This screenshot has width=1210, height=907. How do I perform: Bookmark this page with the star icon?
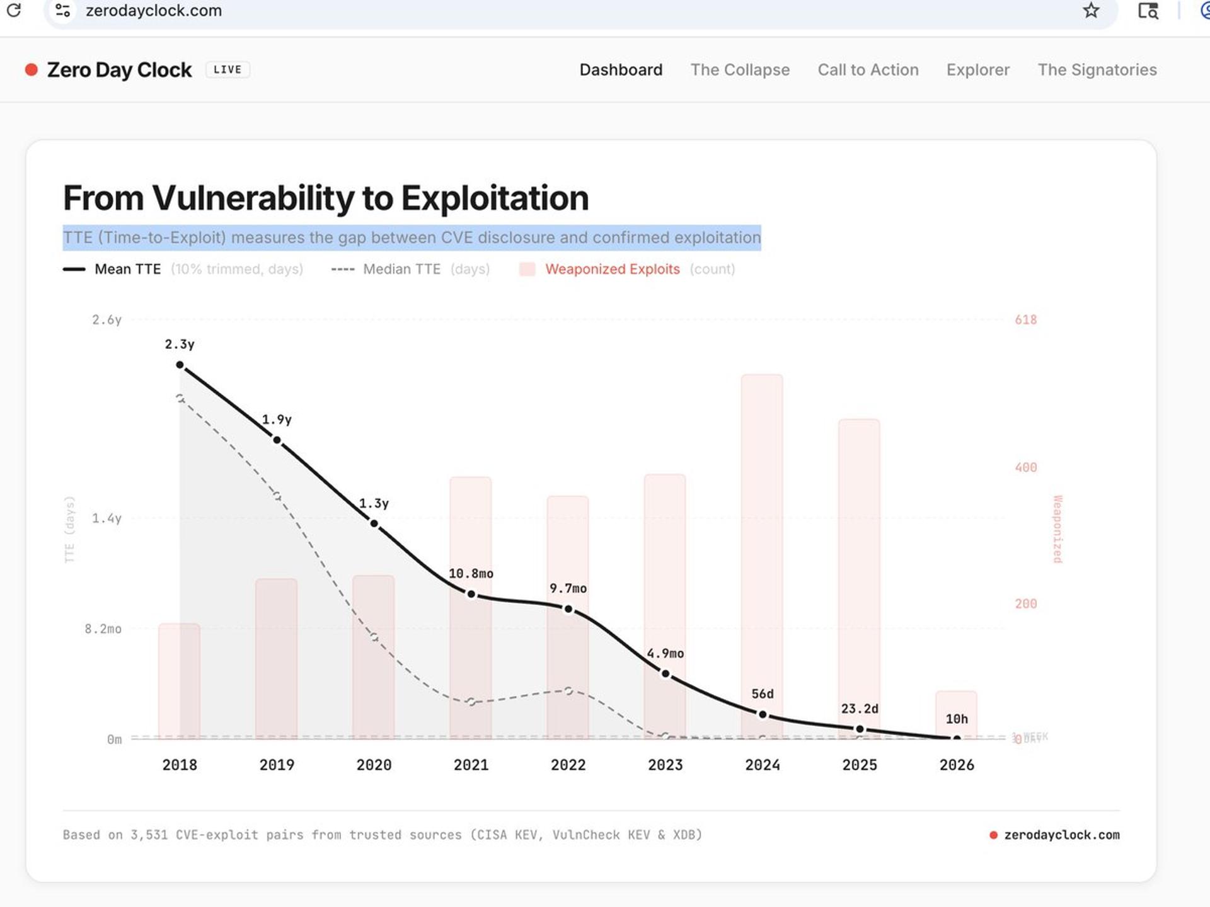pos(1091,10)
